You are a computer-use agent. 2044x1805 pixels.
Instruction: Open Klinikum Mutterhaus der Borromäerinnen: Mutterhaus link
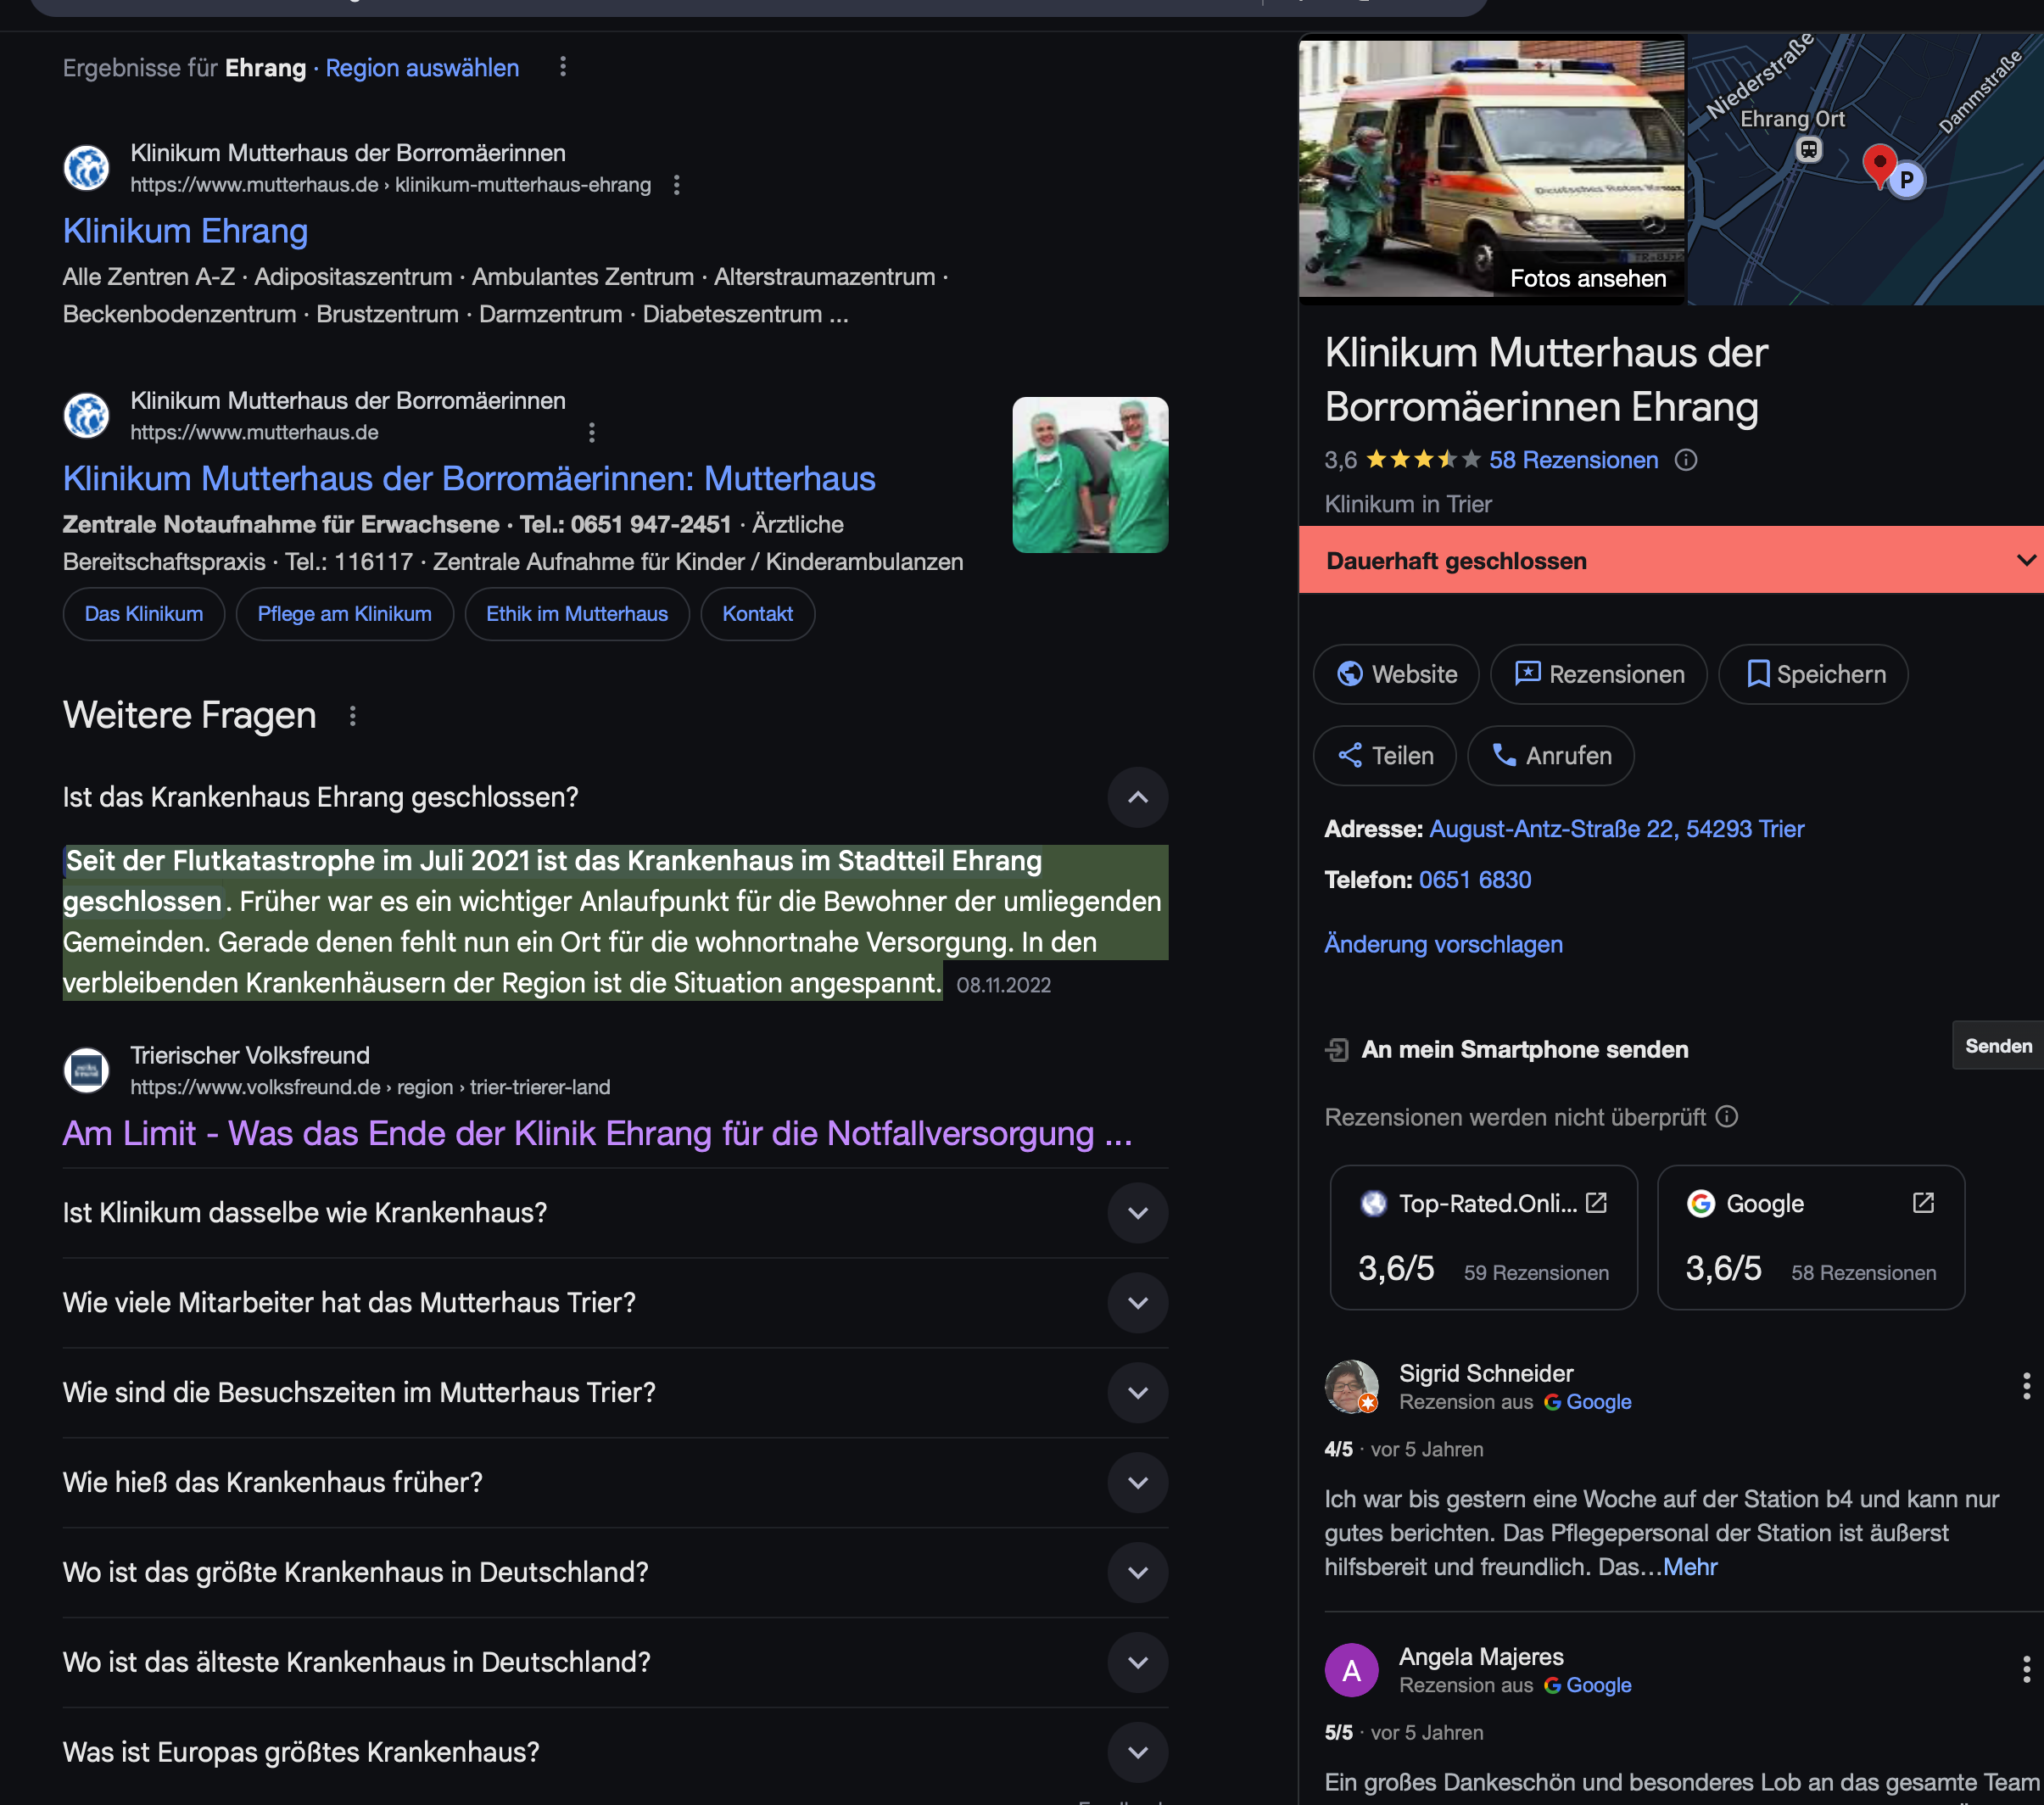click(x=469, y=479)
